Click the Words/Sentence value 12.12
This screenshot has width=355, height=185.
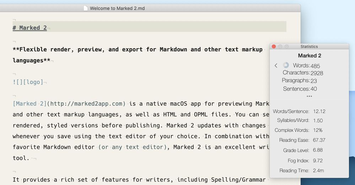pyautogui.click(x=319, y=111)
